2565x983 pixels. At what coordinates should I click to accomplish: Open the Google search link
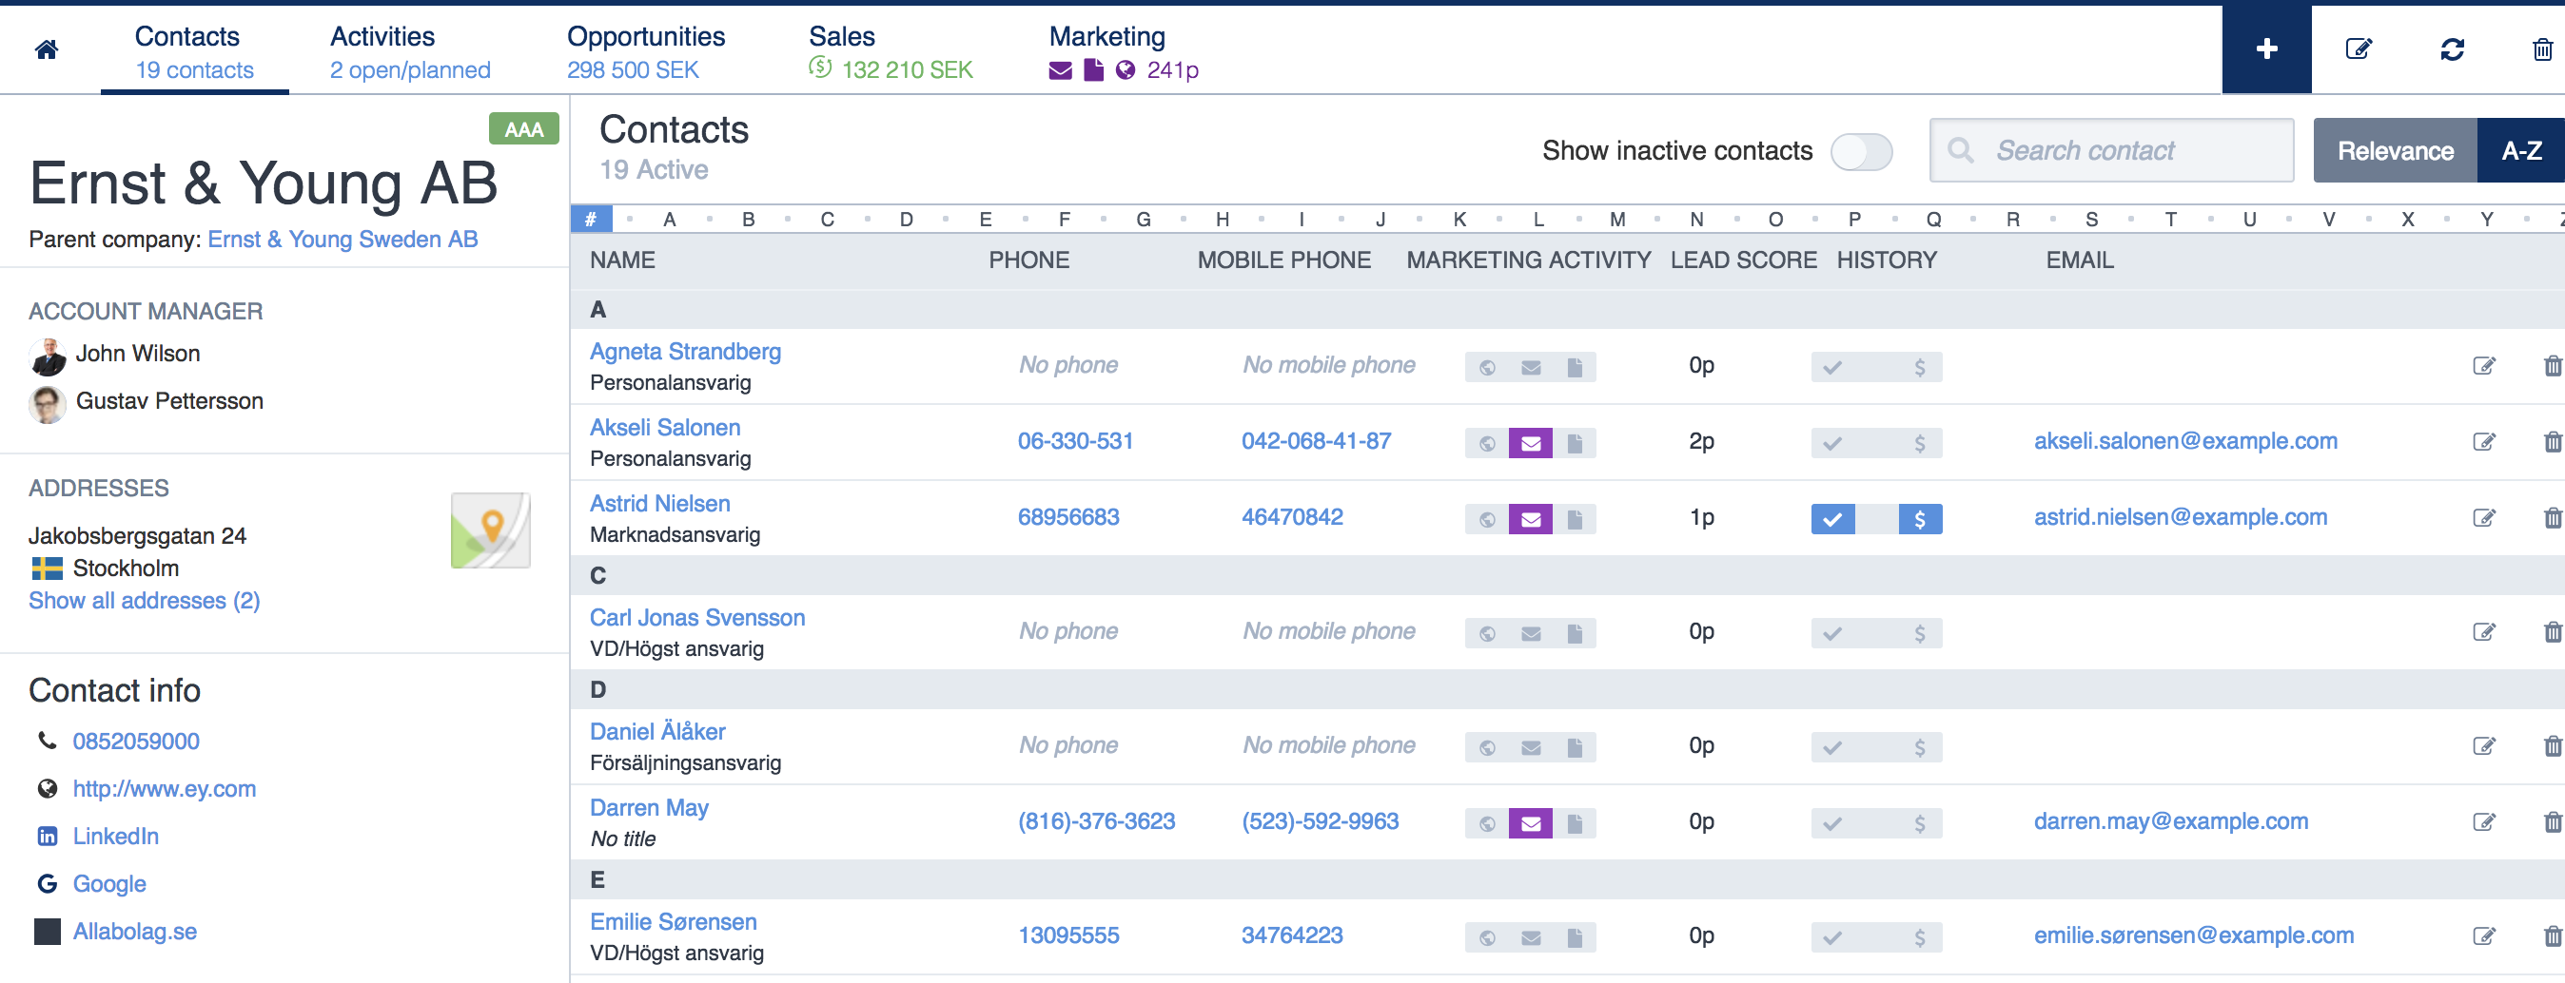pyautogui.click(x=109, y=884)
